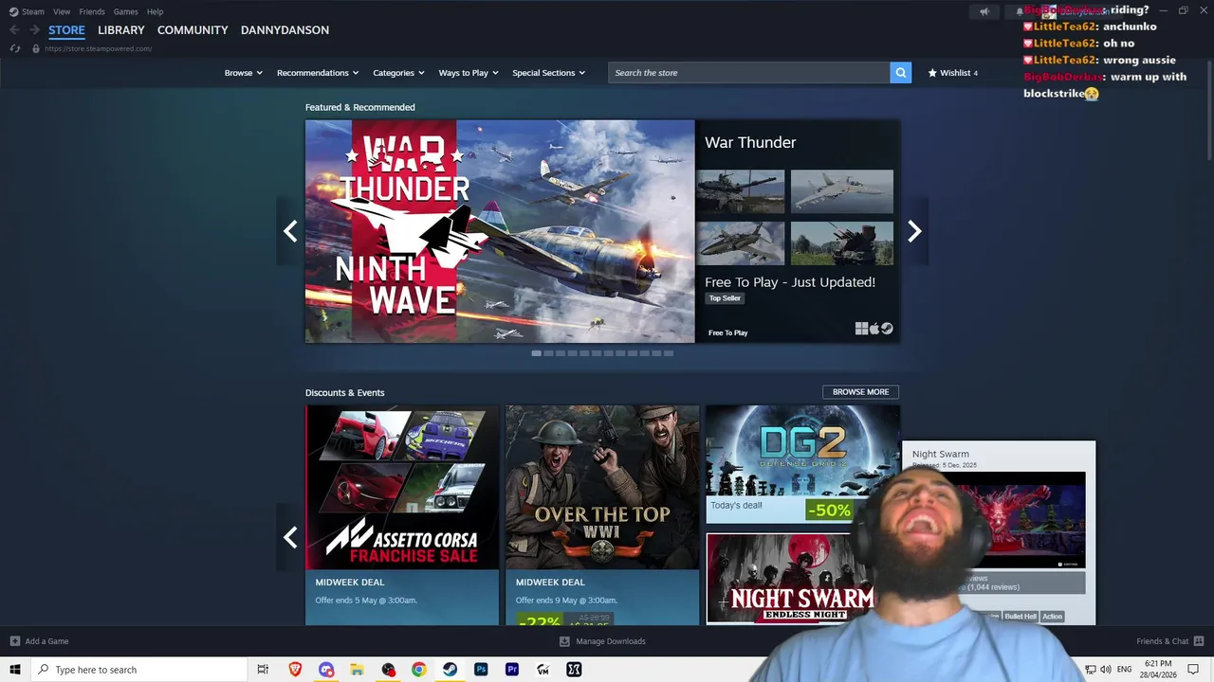
Task: Expand the Ways to Play dropdown
Action: [x=469, y=72]
